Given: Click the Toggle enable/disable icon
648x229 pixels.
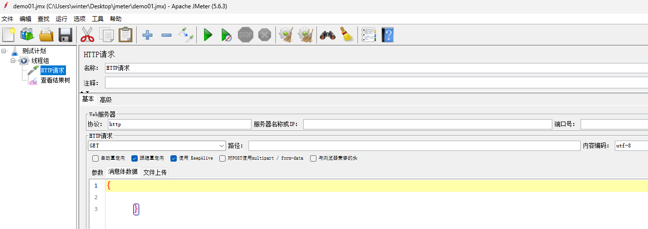Looking at the screenshot, I should pyautogui.click(x=186, y=35).
